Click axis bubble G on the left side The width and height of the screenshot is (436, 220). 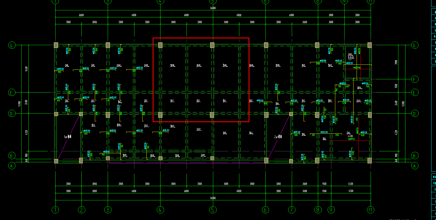(x=12, y=45)
